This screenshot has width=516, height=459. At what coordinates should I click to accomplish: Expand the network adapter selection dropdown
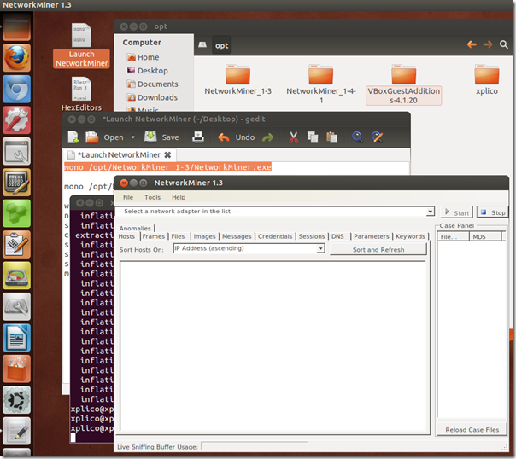coord(430,212)
